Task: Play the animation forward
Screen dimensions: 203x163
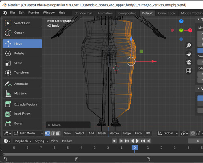Action: (138, 141)
